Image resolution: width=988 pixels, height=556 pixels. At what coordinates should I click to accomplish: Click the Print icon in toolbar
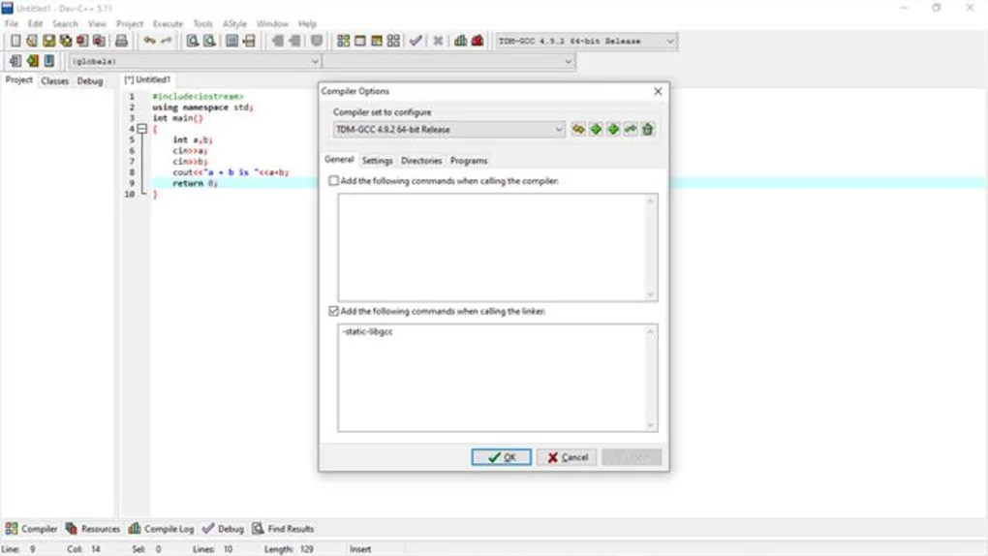[121, 41]
